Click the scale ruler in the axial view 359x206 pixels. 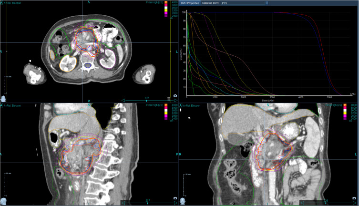[5, 83]
